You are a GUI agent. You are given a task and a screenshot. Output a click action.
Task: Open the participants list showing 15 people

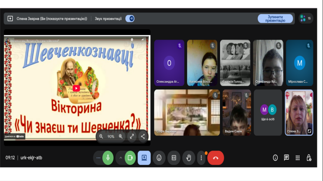click(306, 18)
